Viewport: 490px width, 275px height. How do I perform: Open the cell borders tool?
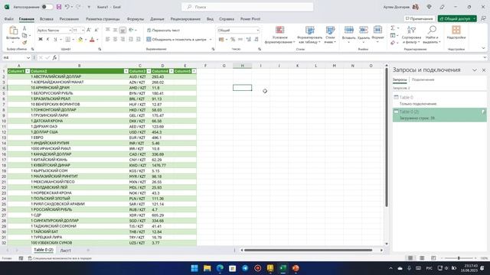tap(68, 40)
